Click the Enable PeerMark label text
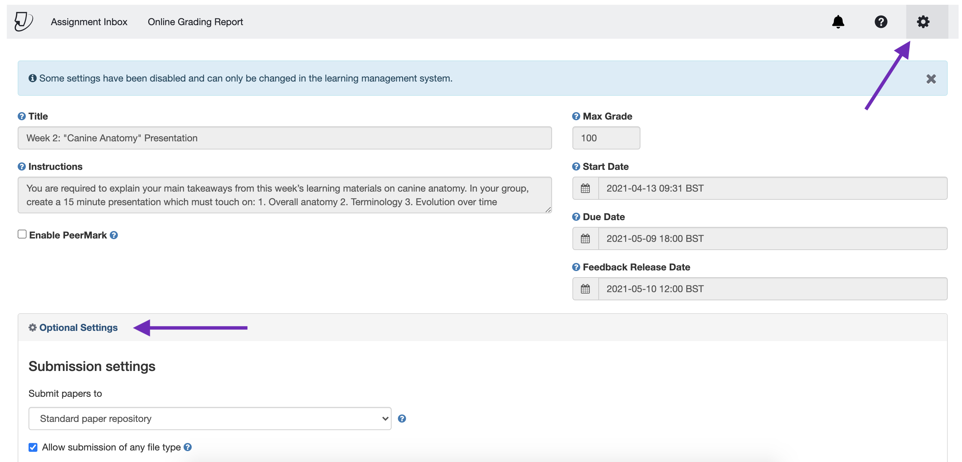Screen dimensions: 962x462 [x=68, y=235]
